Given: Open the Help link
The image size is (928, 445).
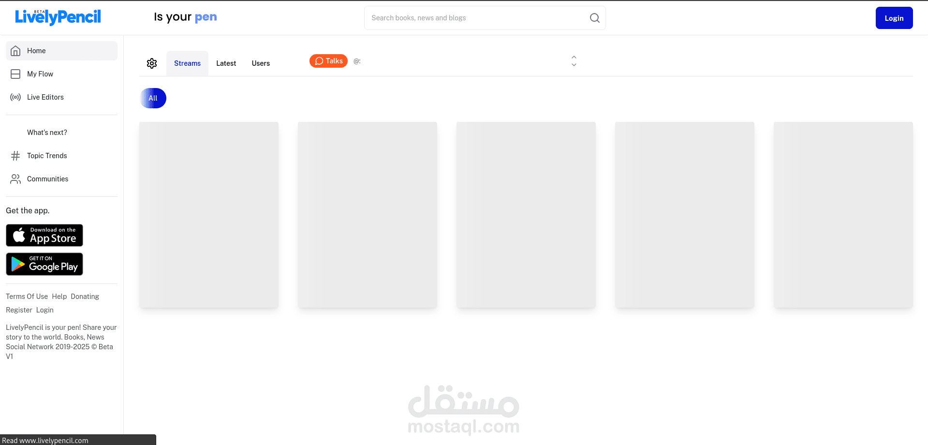Looking at the screenshot, I should [x=59, y=297].
